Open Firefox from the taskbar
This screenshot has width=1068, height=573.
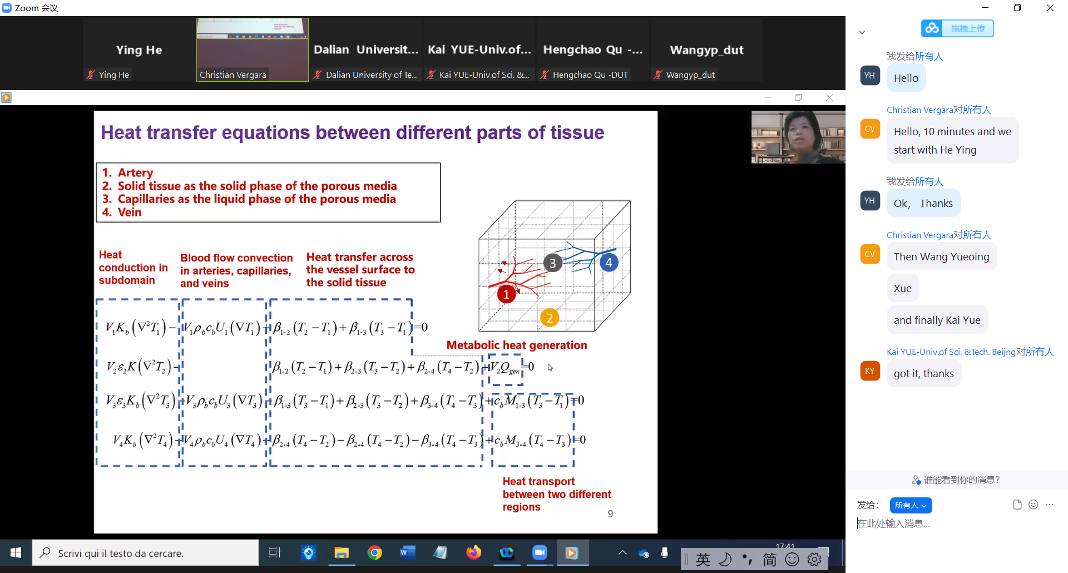pos(473,553)
